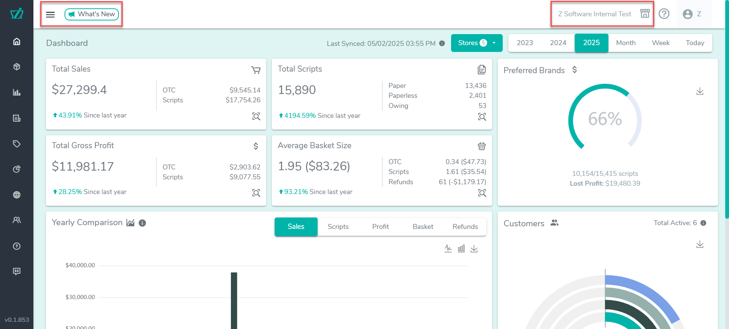Select the Sales comparison tab
Screen dimensions: 729x329
[296, 227]
